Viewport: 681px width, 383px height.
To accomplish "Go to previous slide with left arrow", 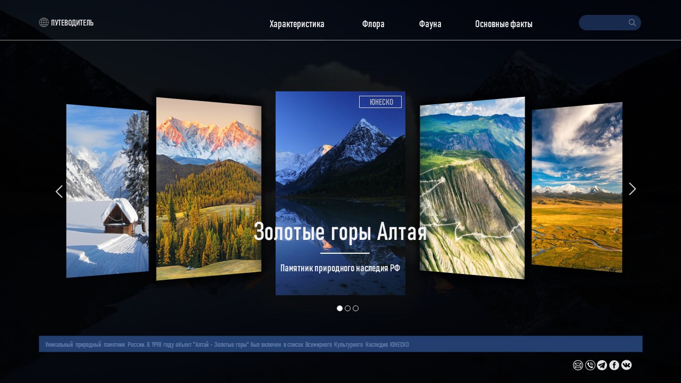I will click(x=59, y=191).
